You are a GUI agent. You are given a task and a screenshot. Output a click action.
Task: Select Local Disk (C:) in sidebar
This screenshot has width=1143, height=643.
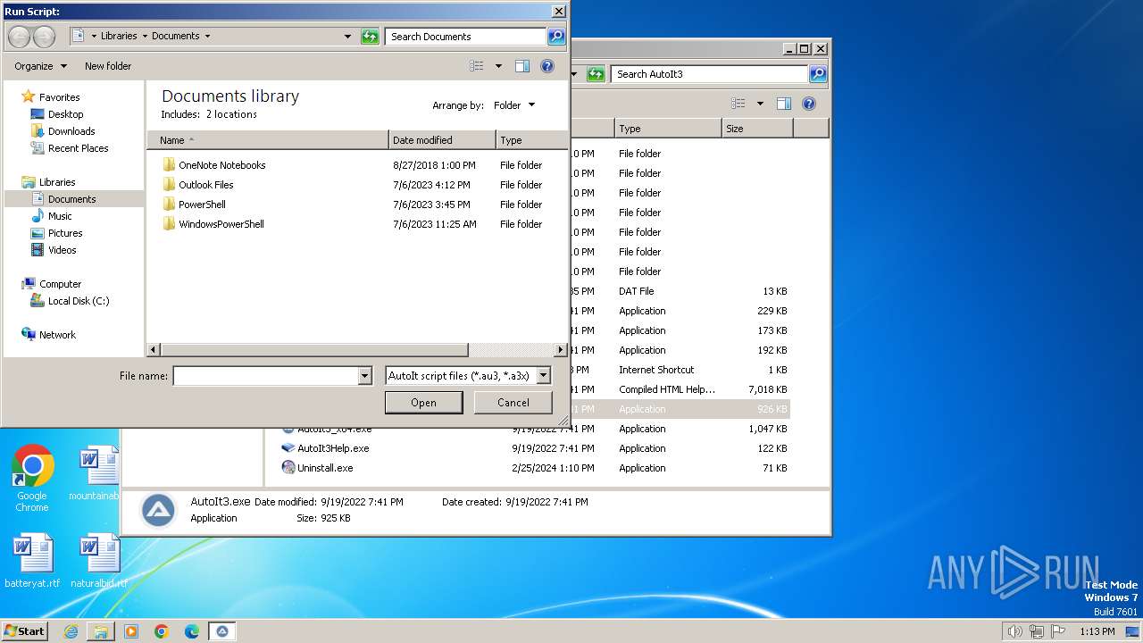pyautogui.click(x=79, y=301)
